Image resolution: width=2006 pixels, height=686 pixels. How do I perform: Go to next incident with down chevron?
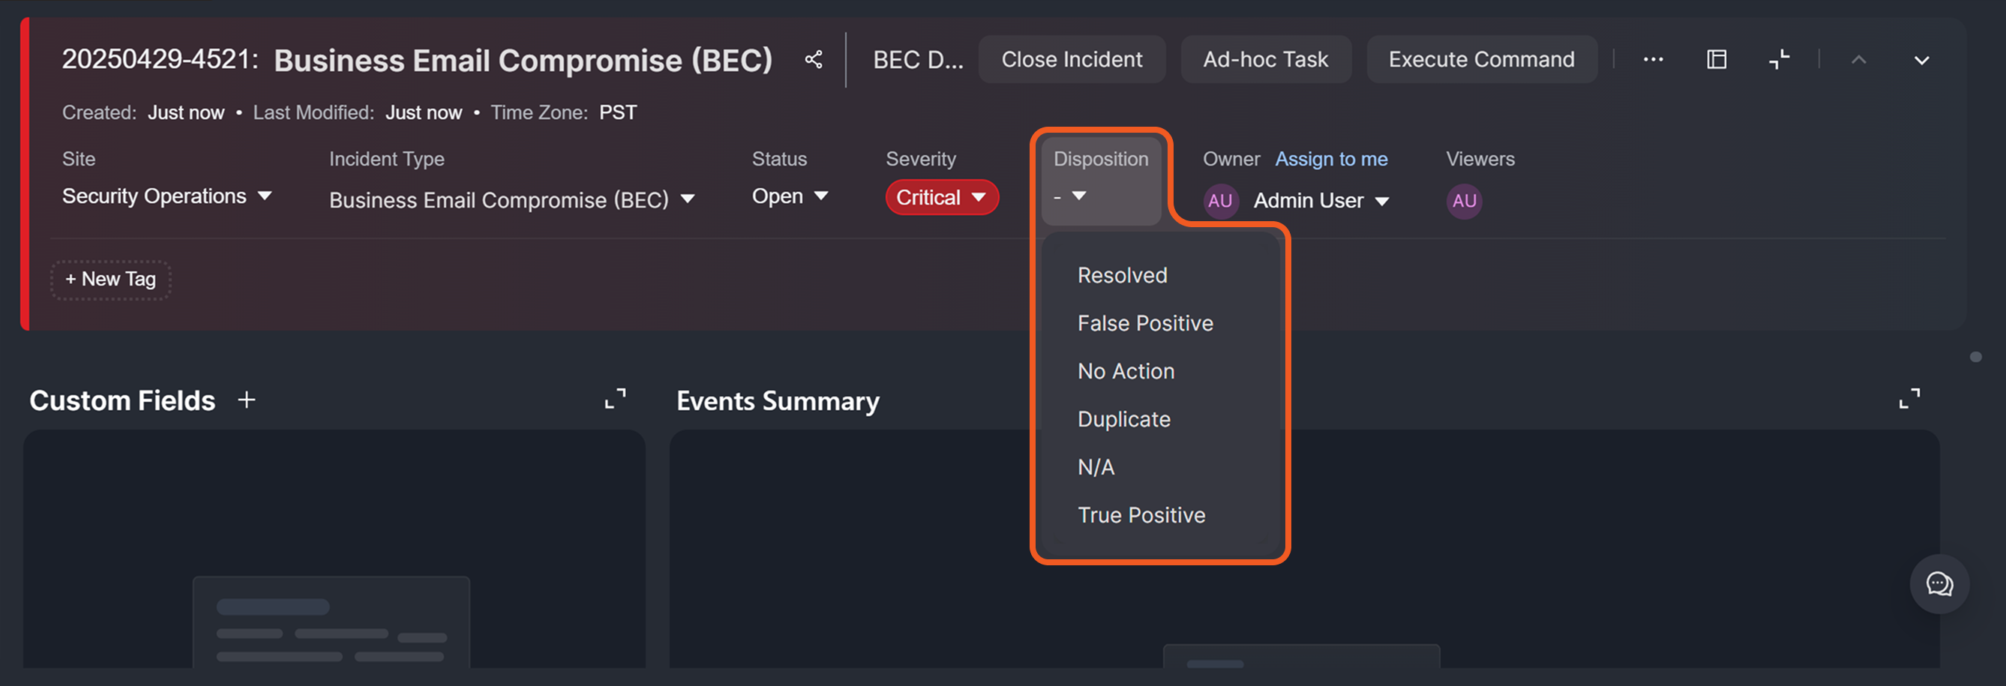(1921, 60)
